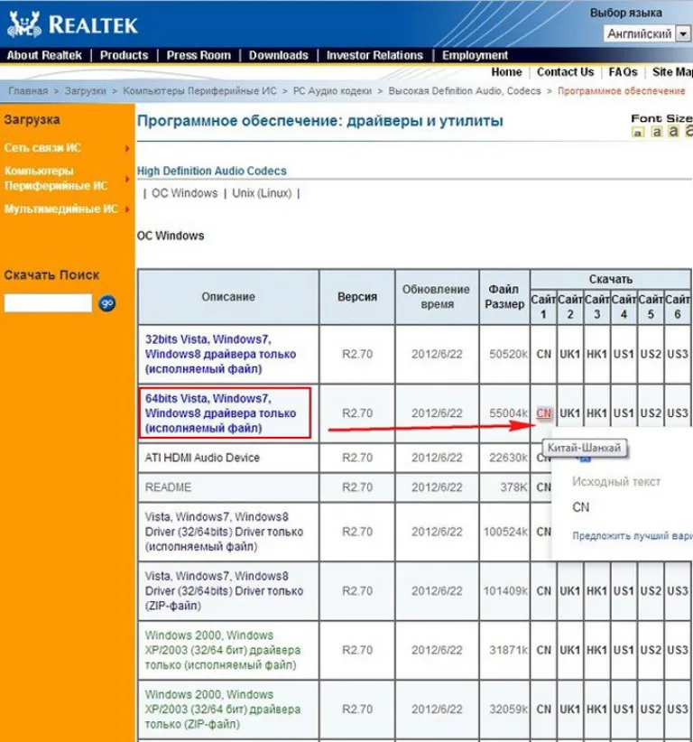693x742 pixels.
Task: Click Главная in the breadcrumb
Action: [x=28, y=91]
